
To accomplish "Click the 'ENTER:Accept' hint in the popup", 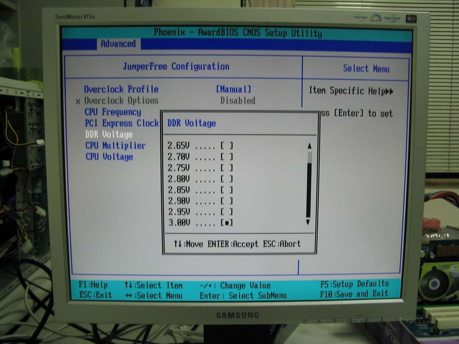I will (x=233, y=244).
